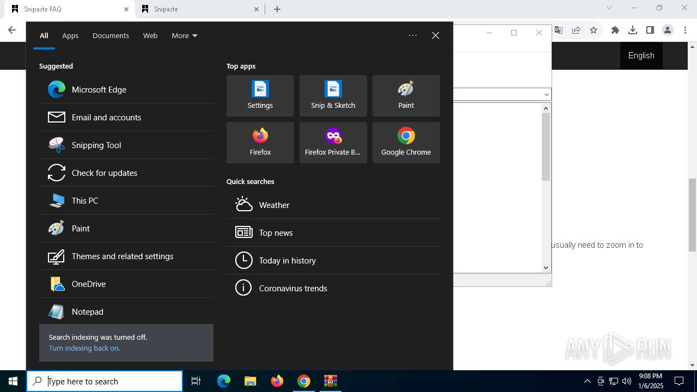Close the Snipaste FAQ tab
The height and width of the screenshot is (392, 697).
(126, 9)
